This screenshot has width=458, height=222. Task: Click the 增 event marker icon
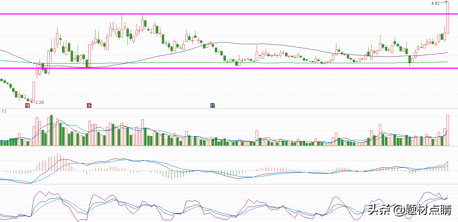[28, 106]
